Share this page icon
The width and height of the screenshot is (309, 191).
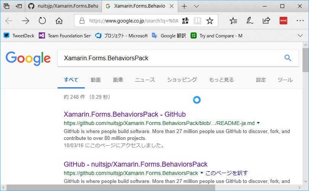266,21
